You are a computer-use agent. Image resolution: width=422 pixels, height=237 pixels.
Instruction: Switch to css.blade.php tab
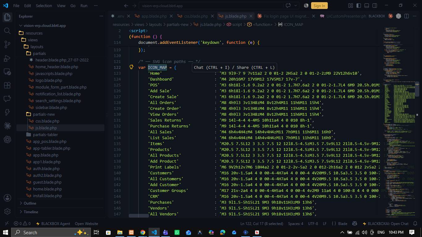click(196, 16)
